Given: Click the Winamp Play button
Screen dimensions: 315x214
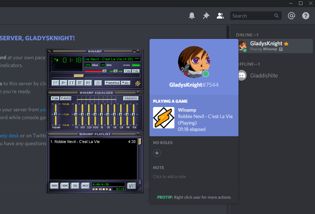Looking at the screenshot, I should pyautogui.click(x=63, y=83).
